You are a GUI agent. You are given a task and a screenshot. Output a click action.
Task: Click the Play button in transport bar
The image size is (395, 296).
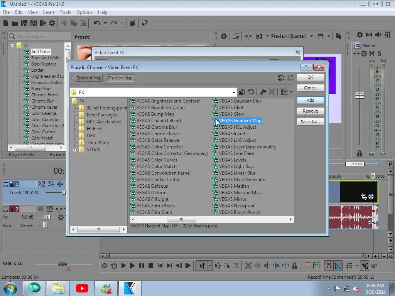[x=132, y=266]
